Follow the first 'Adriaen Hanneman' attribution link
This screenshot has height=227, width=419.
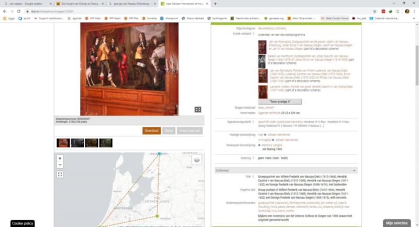click(x=279, y=135)
